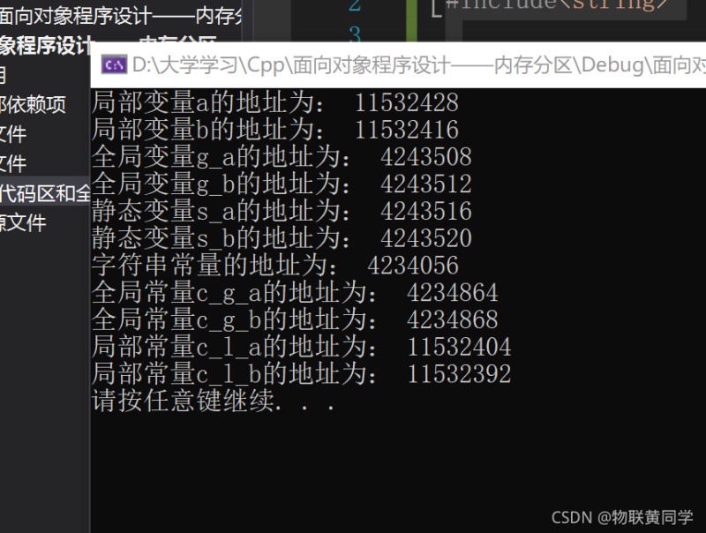The height and width of the screenshot is (533, 706).
Task: Click line number 3 in the editor gutter
Action: pyautogui.click(x=355, y=35)
